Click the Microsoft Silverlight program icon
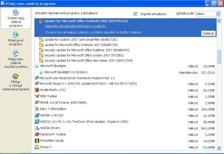Viewport: 224px width, 154px height. click(x=37, y=66)
